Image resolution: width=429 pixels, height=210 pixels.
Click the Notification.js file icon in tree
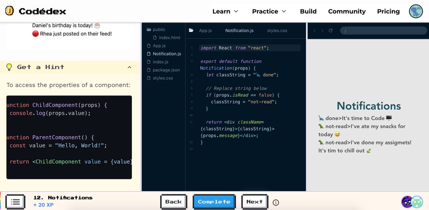(x=149, y=54)
